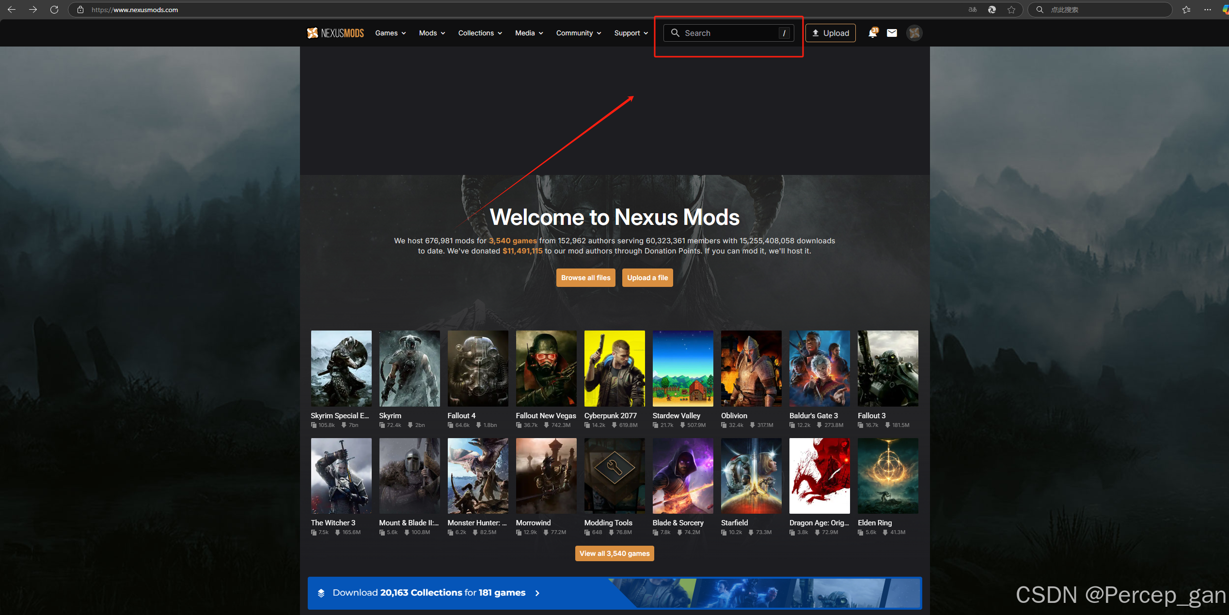Click the read aloud icon in address bar
Screen dimensions: 1229x615
(973, 10)
